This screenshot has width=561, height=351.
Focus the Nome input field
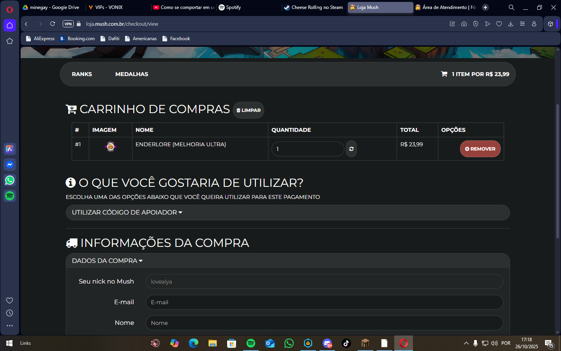pos(324,323)
